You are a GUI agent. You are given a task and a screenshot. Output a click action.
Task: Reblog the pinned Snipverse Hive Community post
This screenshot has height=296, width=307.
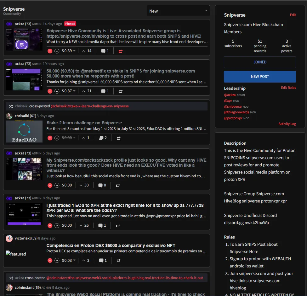[120, 51]
